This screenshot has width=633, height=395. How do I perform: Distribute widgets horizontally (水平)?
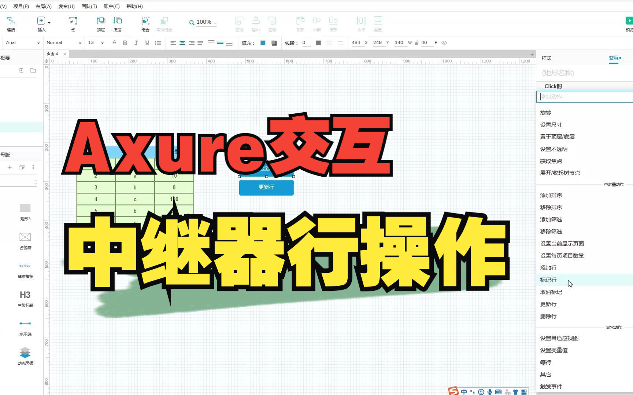[x=361, y=24]
